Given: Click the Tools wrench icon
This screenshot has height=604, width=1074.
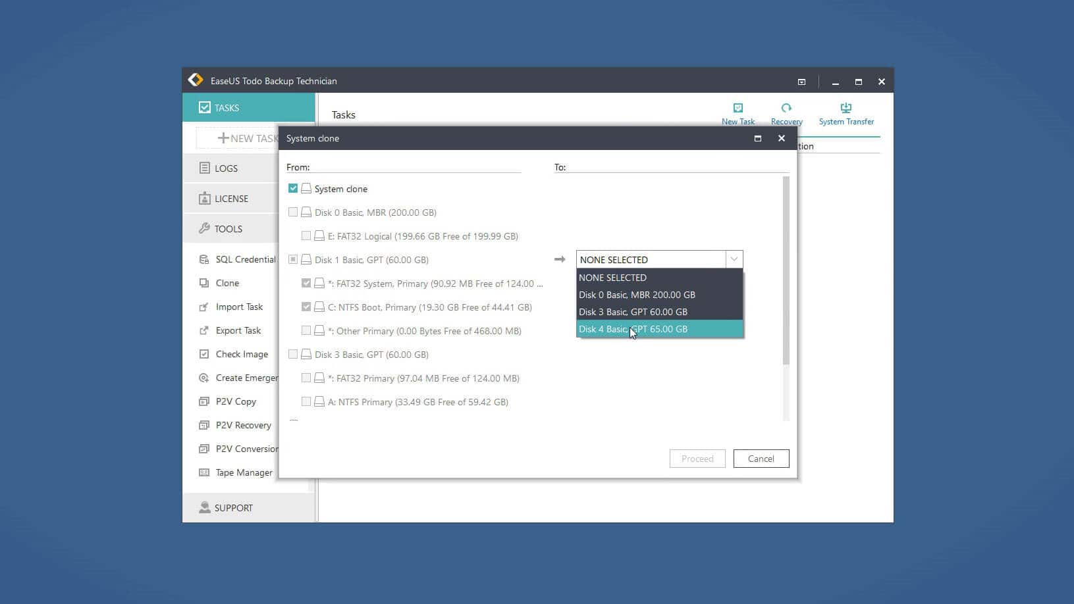Looking at the screenshot, I should [205, 228].
